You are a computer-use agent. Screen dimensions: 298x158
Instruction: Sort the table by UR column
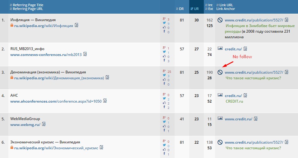click(195, 9)
